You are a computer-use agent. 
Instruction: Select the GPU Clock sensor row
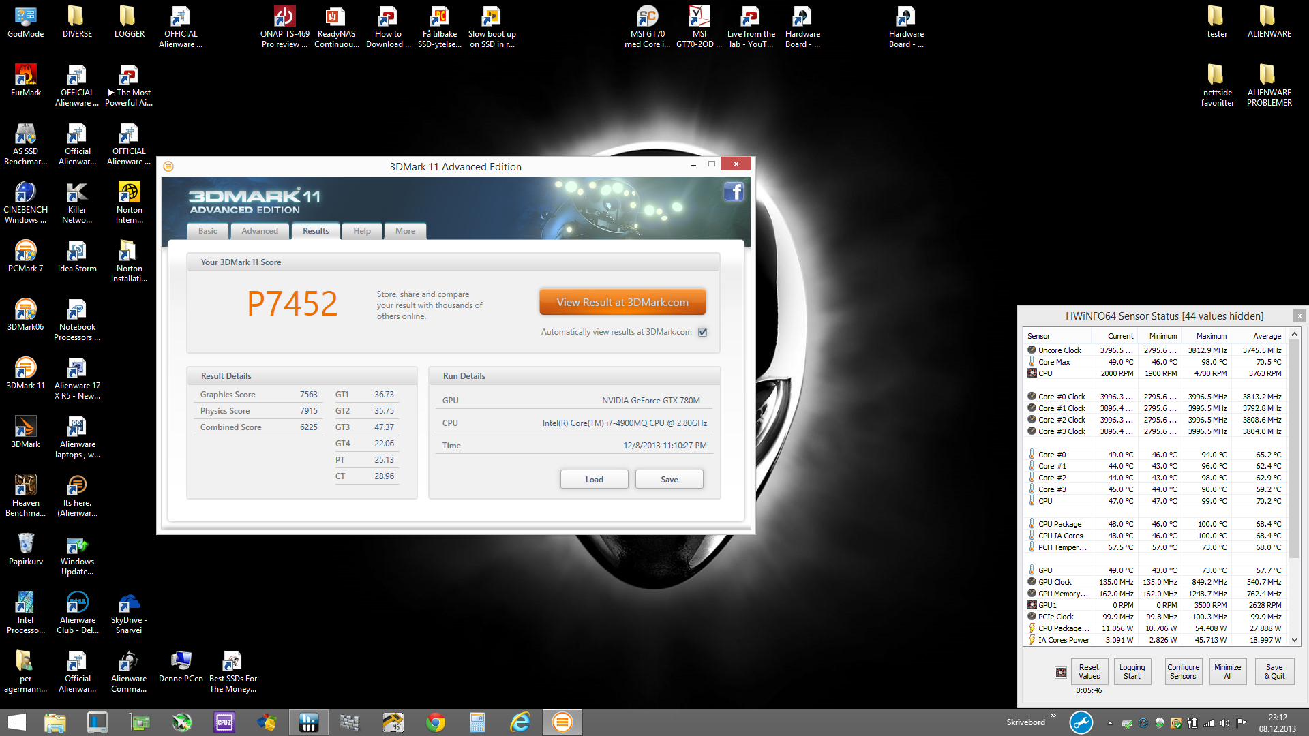(x=1156, y=582)
